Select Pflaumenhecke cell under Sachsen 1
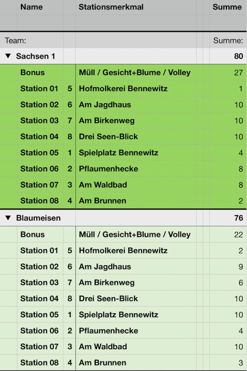247x371 pixels. point(108,168)
